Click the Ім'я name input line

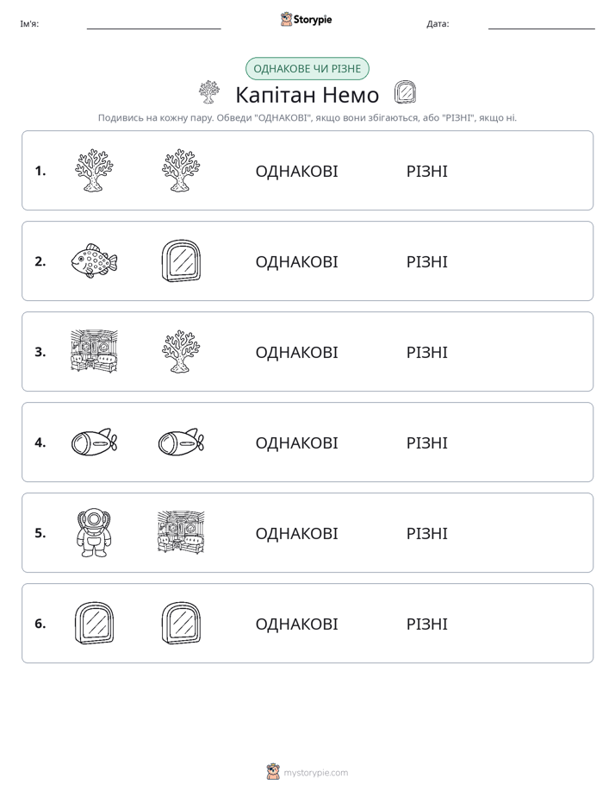[x=153, y=24]
